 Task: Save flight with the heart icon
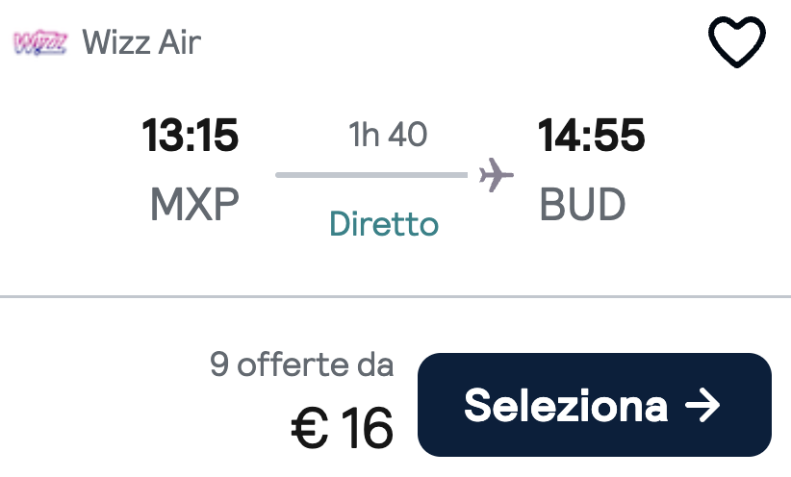(737, 42)
